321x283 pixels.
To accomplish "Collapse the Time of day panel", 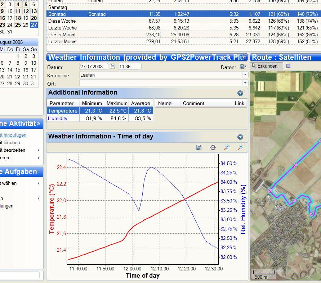I will (240, 137).
